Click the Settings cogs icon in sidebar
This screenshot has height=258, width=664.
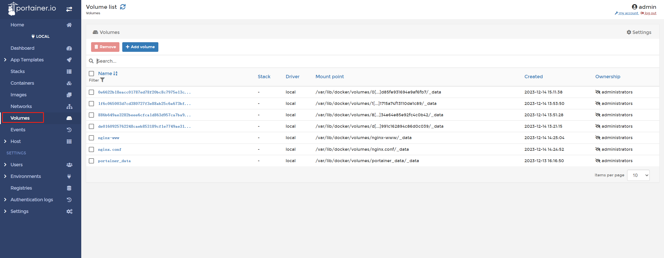[x=69, y=211]
